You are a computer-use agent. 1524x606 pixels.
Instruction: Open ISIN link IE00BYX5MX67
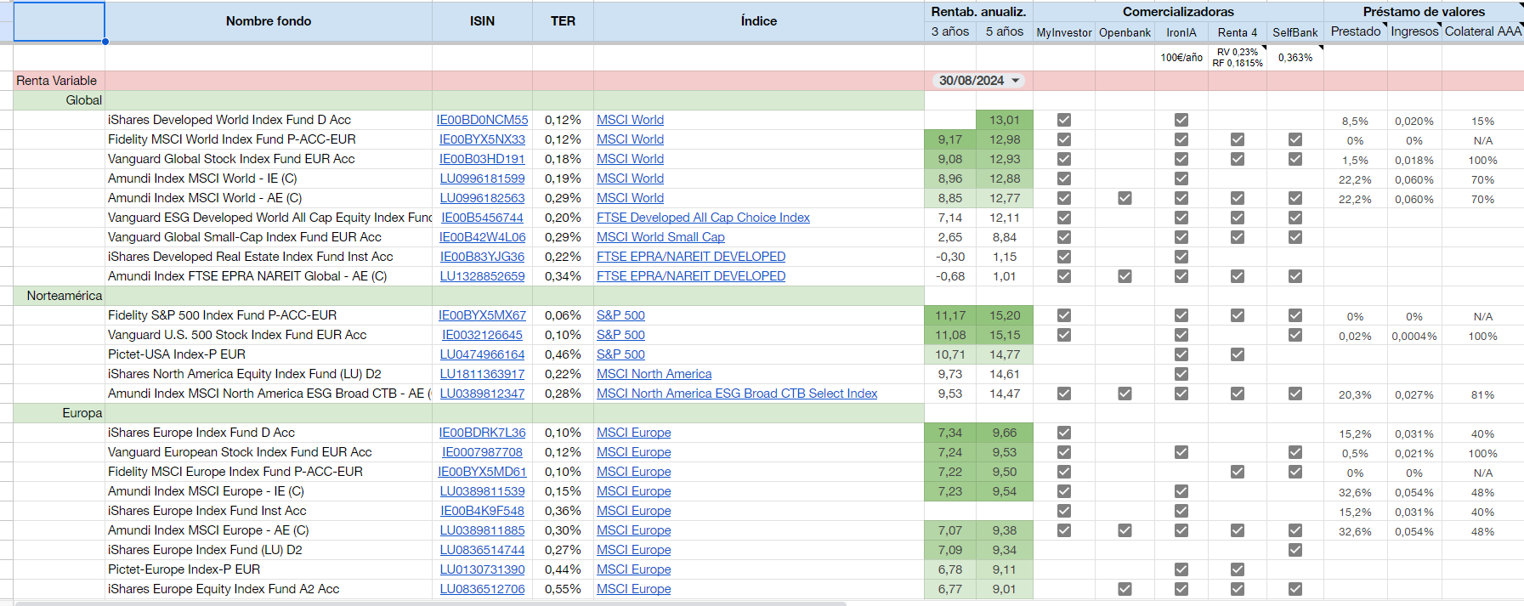click(x=482, y=315)
